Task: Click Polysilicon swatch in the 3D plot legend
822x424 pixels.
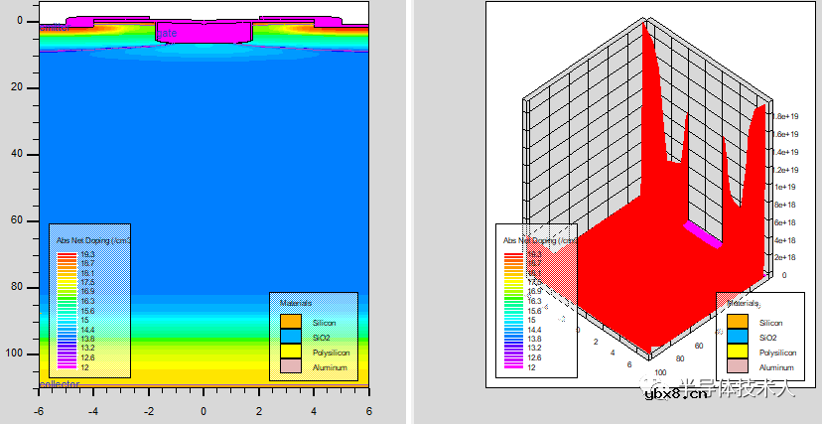Action: [737, 353]
